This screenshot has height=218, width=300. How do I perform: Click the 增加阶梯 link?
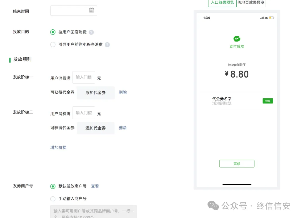click(58, 147)
